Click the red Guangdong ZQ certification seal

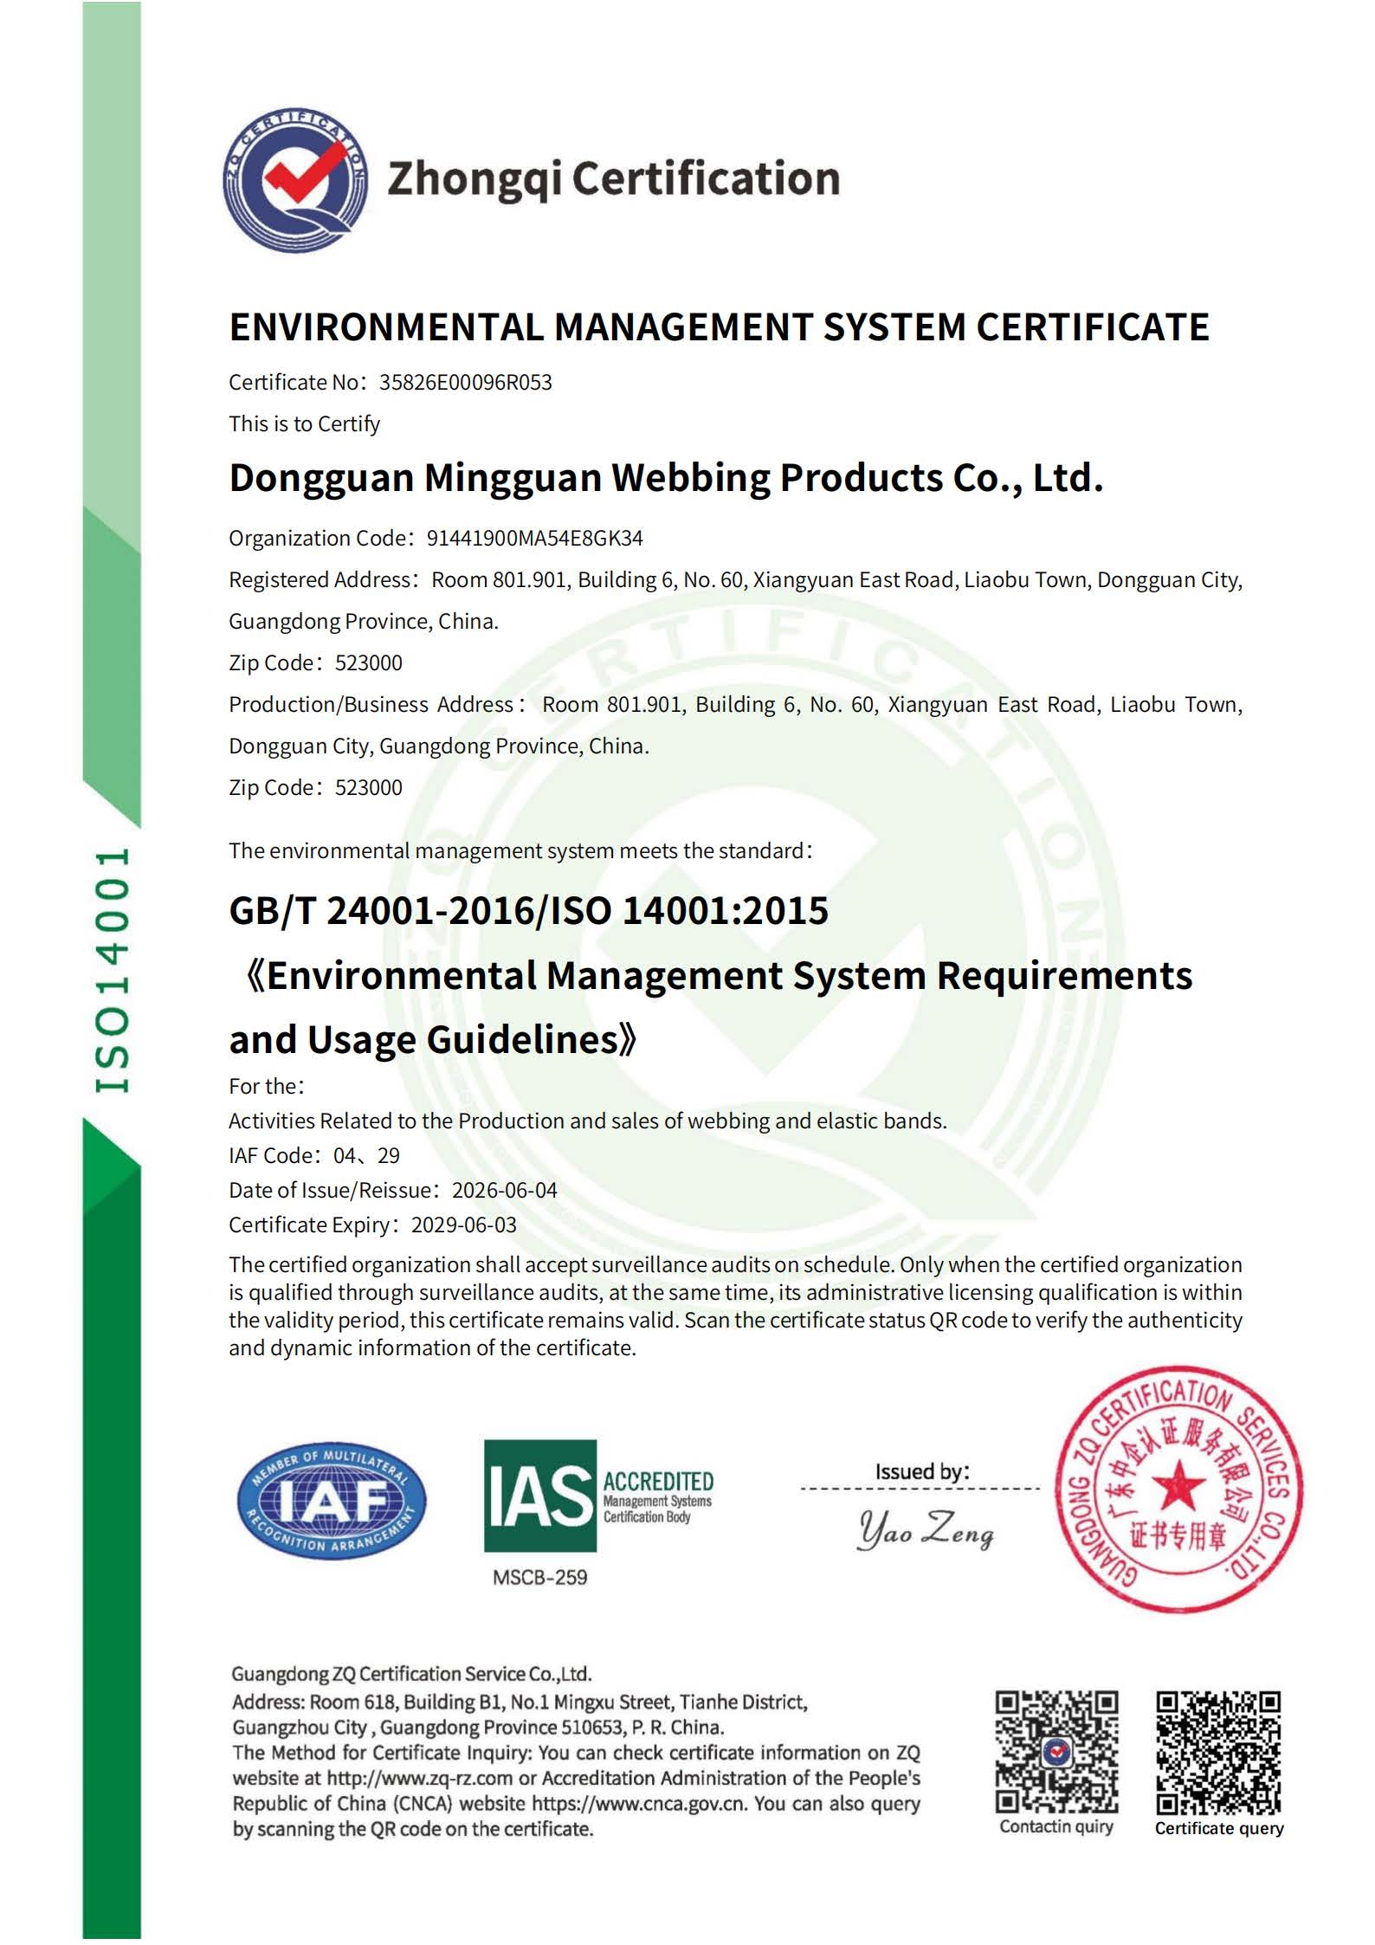click(1179, 1489)
